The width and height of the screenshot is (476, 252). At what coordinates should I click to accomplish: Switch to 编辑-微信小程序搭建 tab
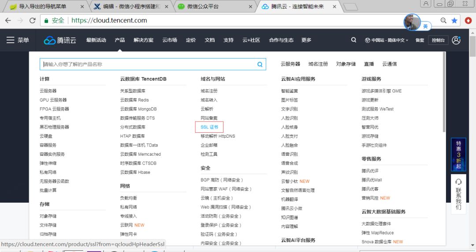(131, 6)
